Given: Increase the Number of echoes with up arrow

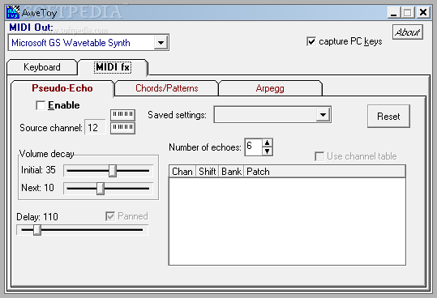Looking at the screenshot, I should [267, 143].
